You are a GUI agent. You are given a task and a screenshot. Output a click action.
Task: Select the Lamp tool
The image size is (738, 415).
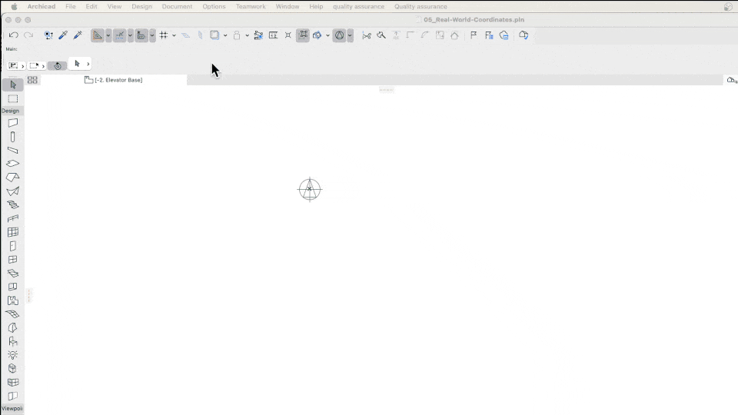(13, 355)
